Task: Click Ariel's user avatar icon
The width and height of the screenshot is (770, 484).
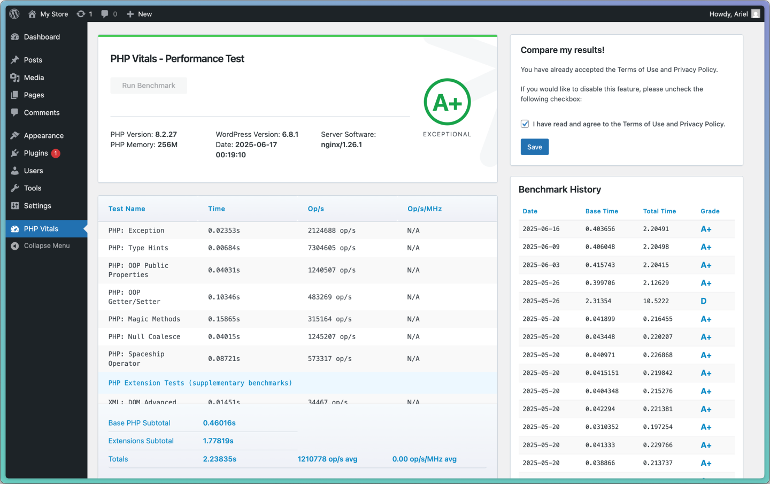Action: (756, 14)
